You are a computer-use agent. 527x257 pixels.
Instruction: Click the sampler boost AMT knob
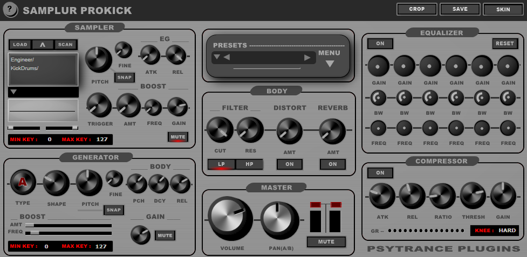click(128, 106)
